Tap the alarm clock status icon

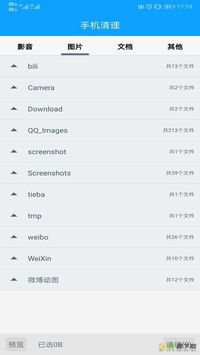click(x=149, y=7)
